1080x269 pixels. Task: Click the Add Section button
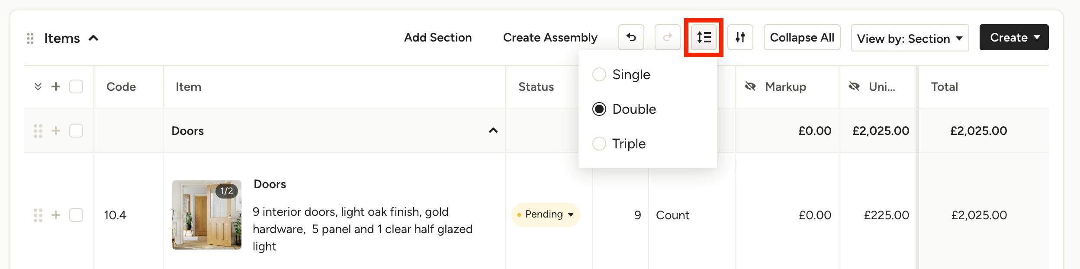click(438, 38)
